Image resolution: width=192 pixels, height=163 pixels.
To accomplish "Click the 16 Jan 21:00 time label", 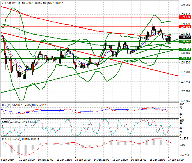I will pyautogui.click(x=157, y=160).
